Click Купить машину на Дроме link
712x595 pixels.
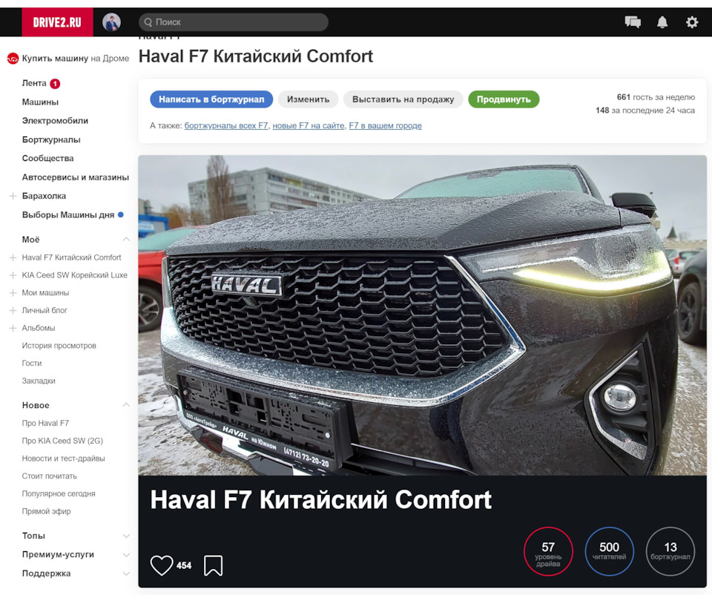tap(76, 59)
